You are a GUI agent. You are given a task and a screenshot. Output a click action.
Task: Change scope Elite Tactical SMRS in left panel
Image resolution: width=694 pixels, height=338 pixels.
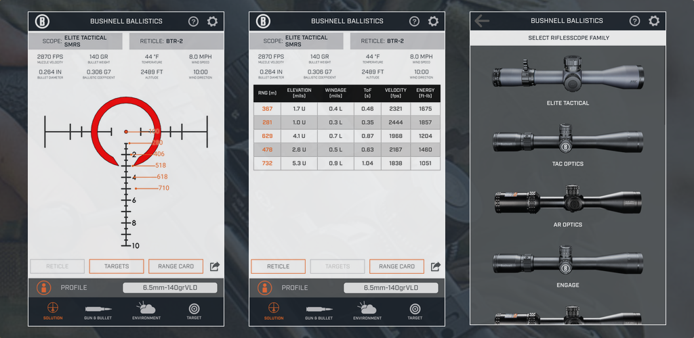pyautogui.click(x=75, y=41)
